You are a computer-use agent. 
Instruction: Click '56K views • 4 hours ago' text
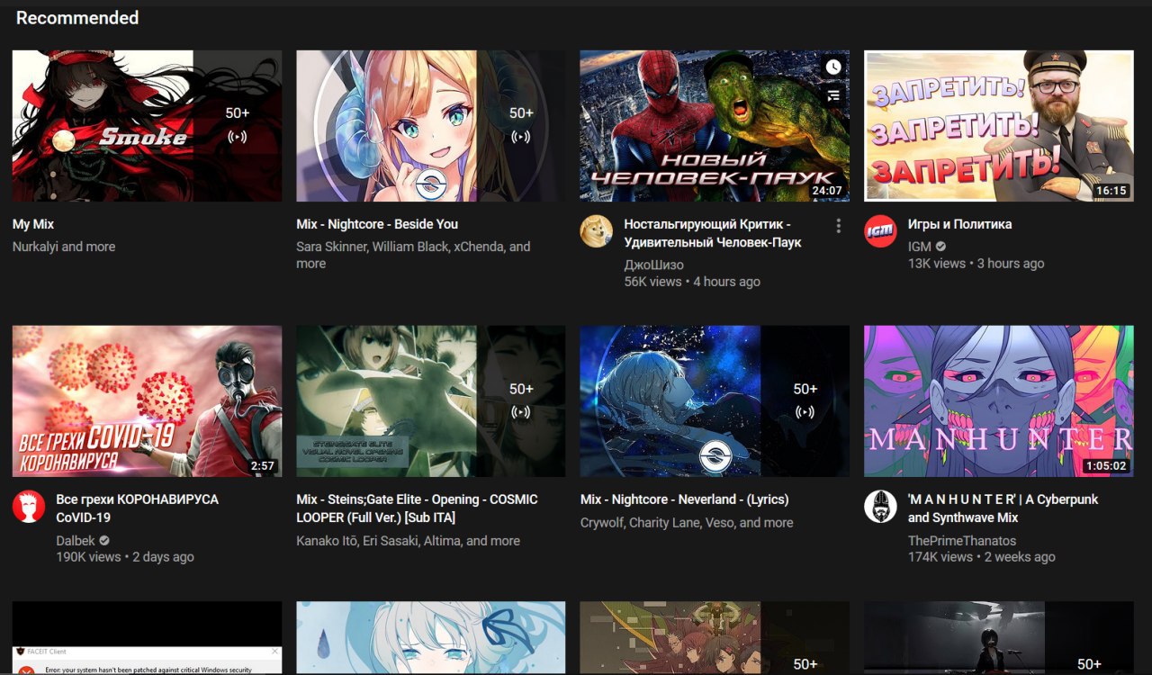tap(692, 282)
